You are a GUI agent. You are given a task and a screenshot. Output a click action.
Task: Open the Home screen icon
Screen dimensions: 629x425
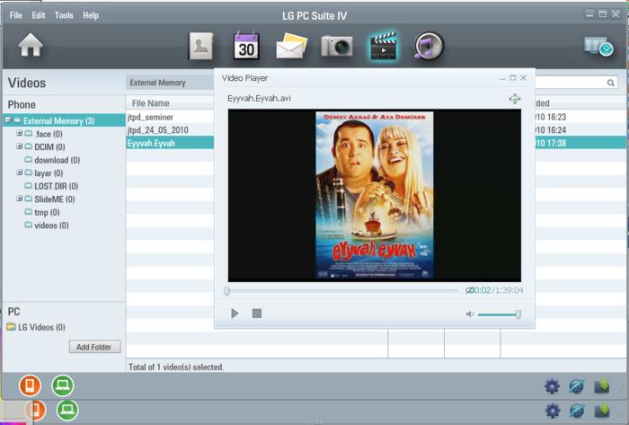pyautogui.click(x=31, y=45)
